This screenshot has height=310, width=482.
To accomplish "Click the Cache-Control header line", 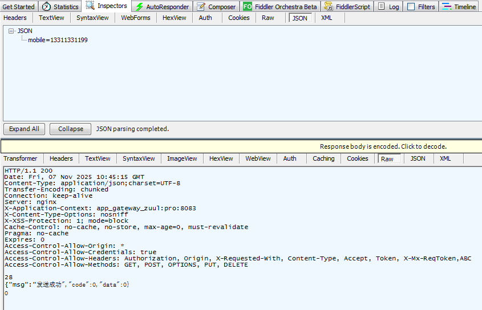I will coord(126,227).
